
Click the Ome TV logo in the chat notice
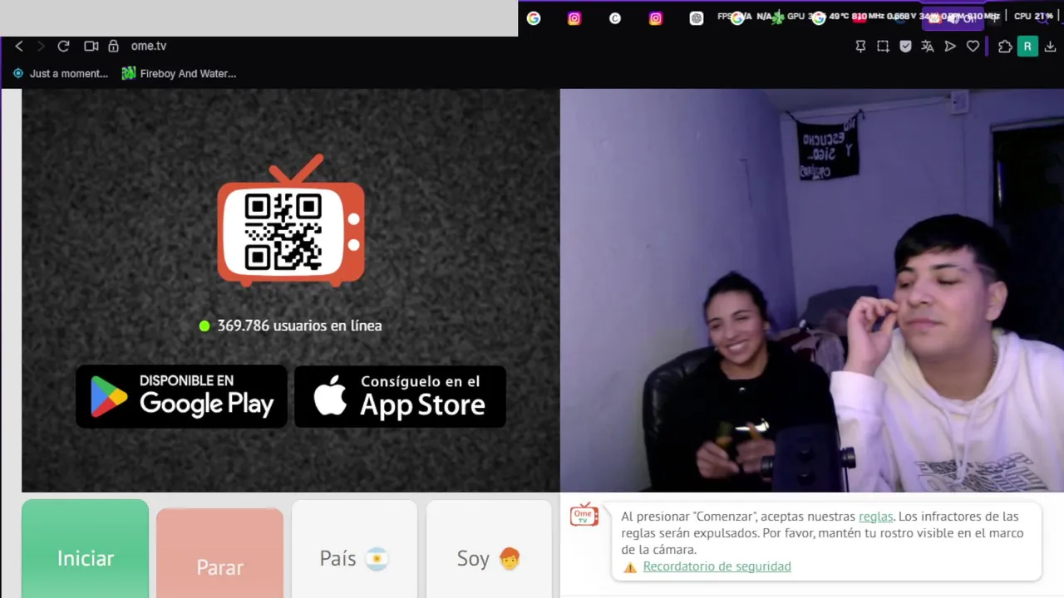pyautogui.click(x=584, y=515)
